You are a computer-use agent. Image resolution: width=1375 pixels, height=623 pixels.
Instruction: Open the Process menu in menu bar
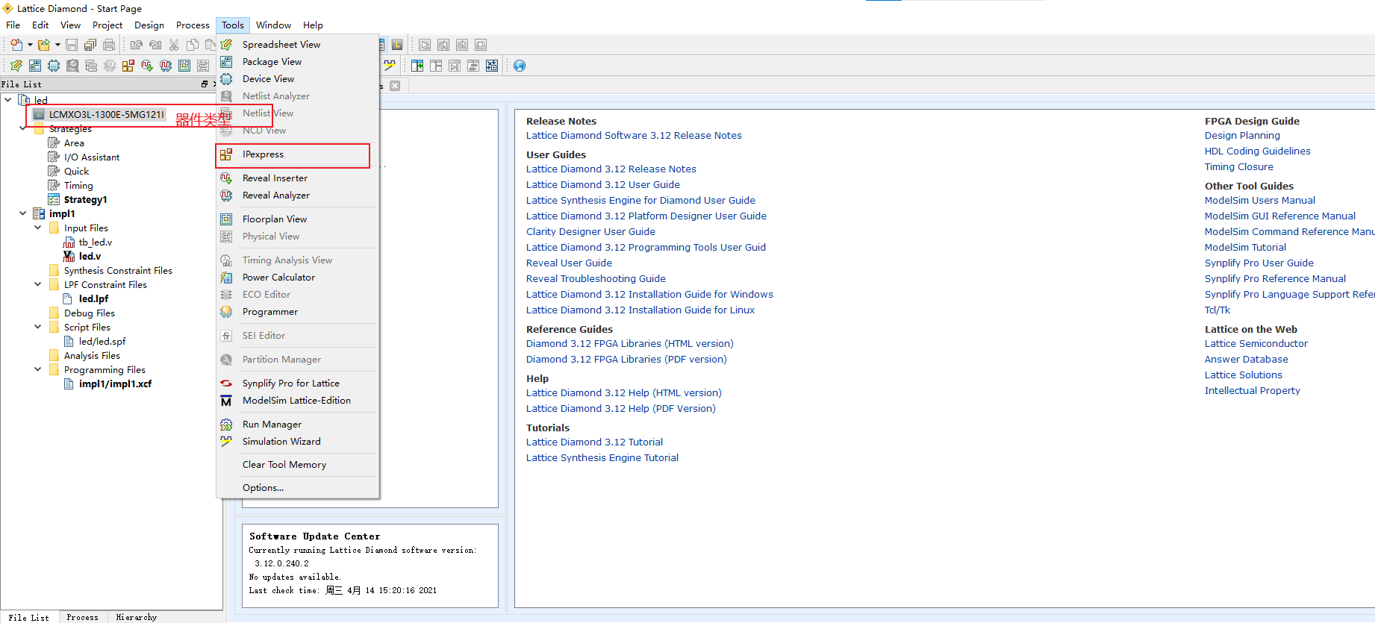click(193, 25)
